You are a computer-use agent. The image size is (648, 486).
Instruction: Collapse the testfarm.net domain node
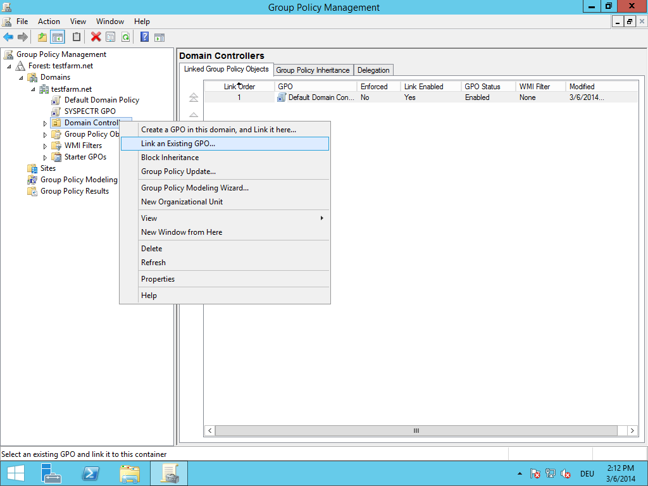click(33, 89)
